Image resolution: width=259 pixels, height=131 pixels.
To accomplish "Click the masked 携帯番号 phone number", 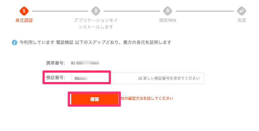I will [x=85, y=63].
